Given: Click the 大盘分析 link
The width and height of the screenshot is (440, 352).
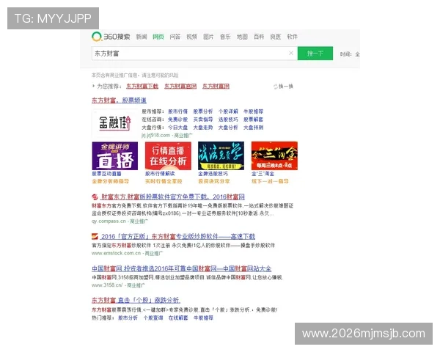Looking at the screenshot, I should coord(228,128).
